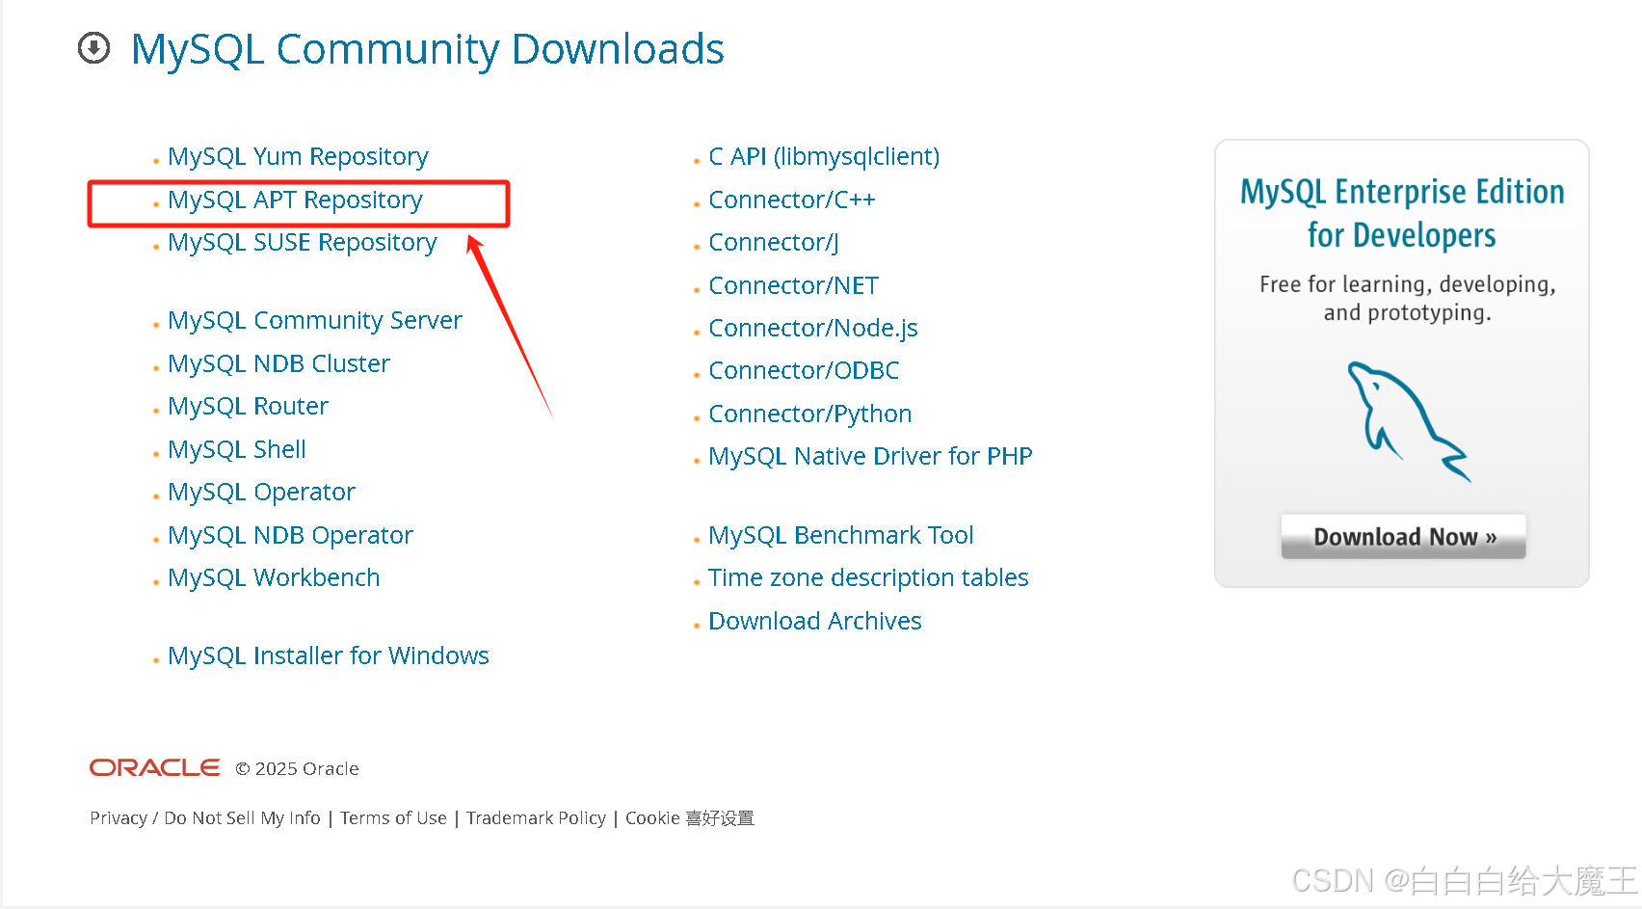
Task: Open the Terms of Use footer link
Action: pyautogui.click(x=393, y=817)
